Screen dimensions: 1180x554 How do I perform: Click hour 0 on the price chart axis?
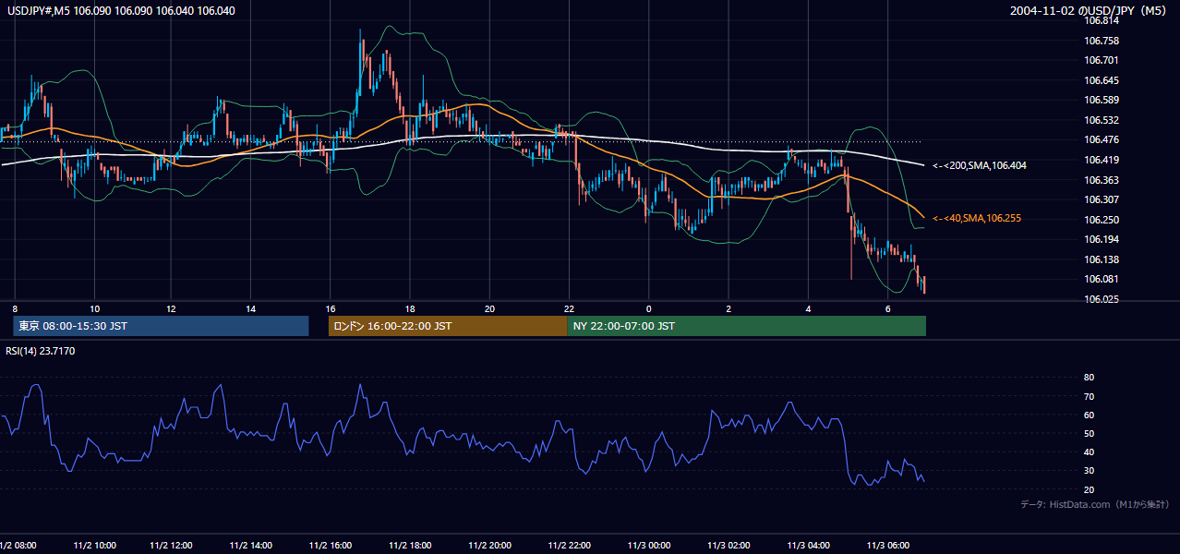point(649,308)
